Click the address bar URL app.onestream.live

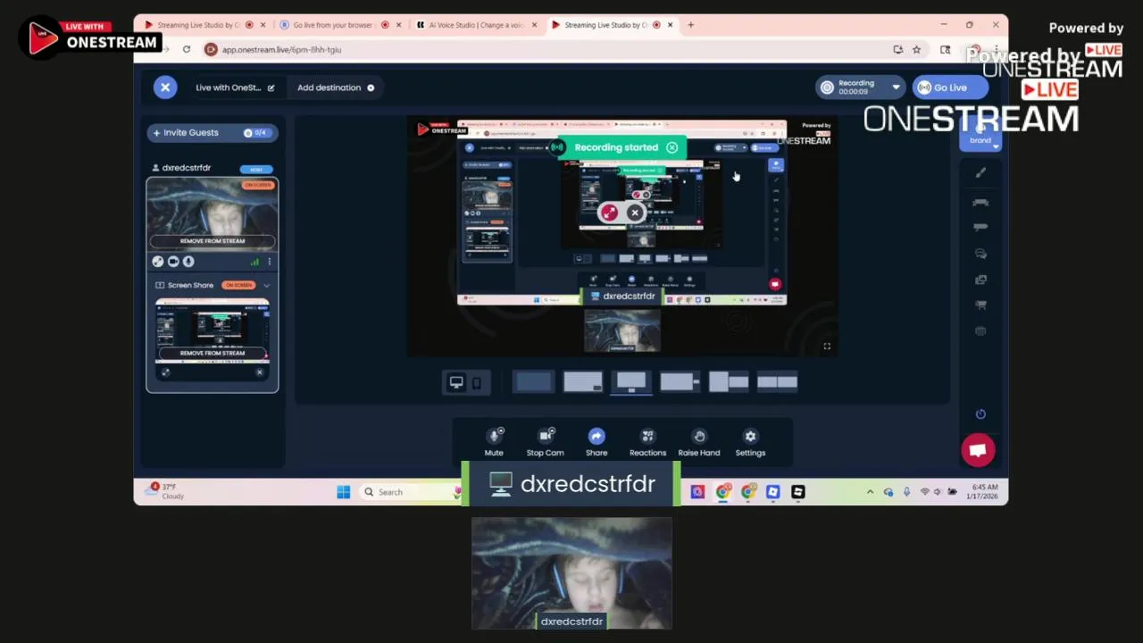[282, 50]
